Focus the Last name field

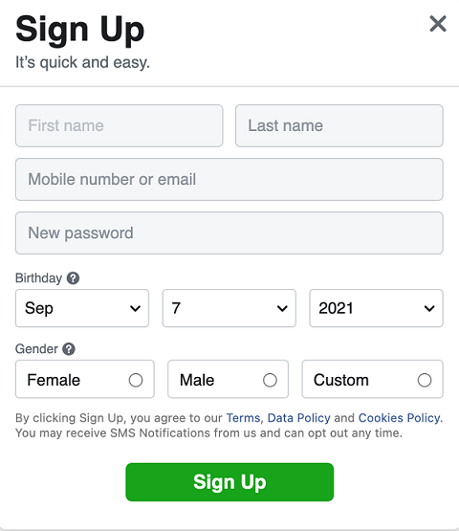point(339,125)
